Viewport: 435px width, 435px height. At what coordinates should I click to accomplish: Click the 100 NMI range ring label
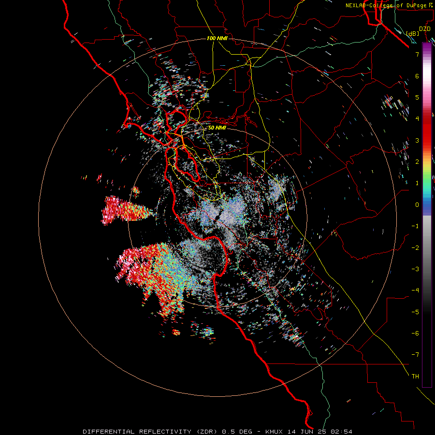point(217,38)
